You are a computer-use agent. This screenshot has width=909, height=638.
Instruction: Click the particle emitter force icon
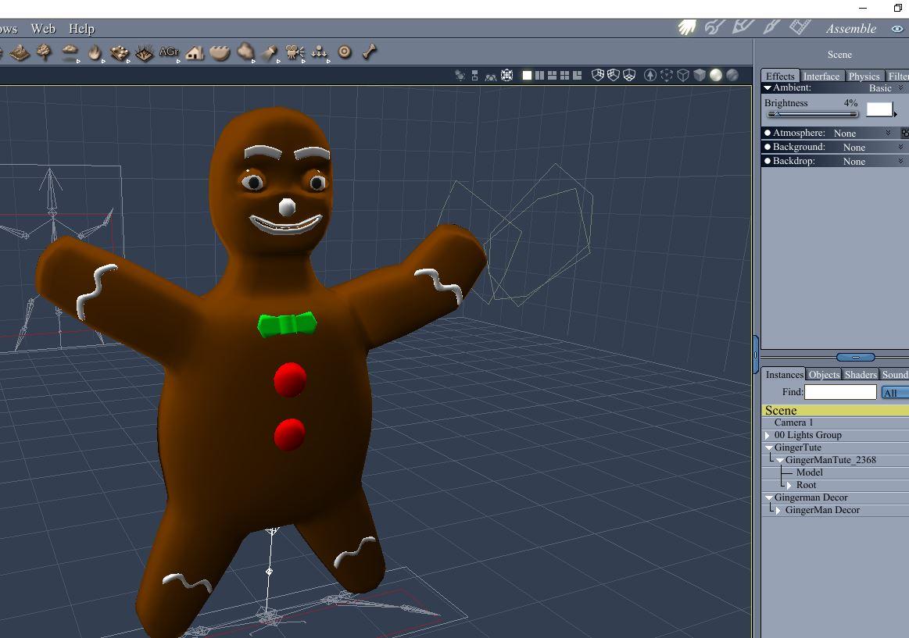[320, 52]
